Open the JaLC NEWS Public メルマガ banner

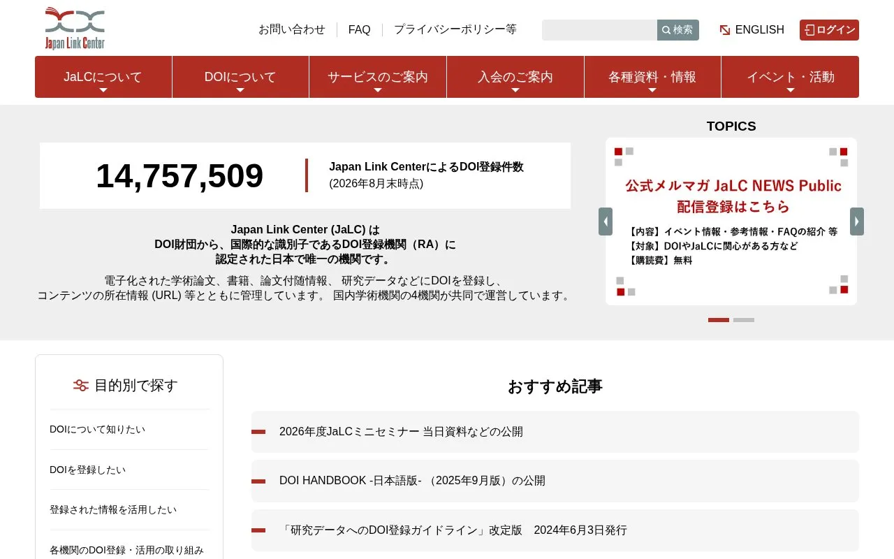[731, 222]
